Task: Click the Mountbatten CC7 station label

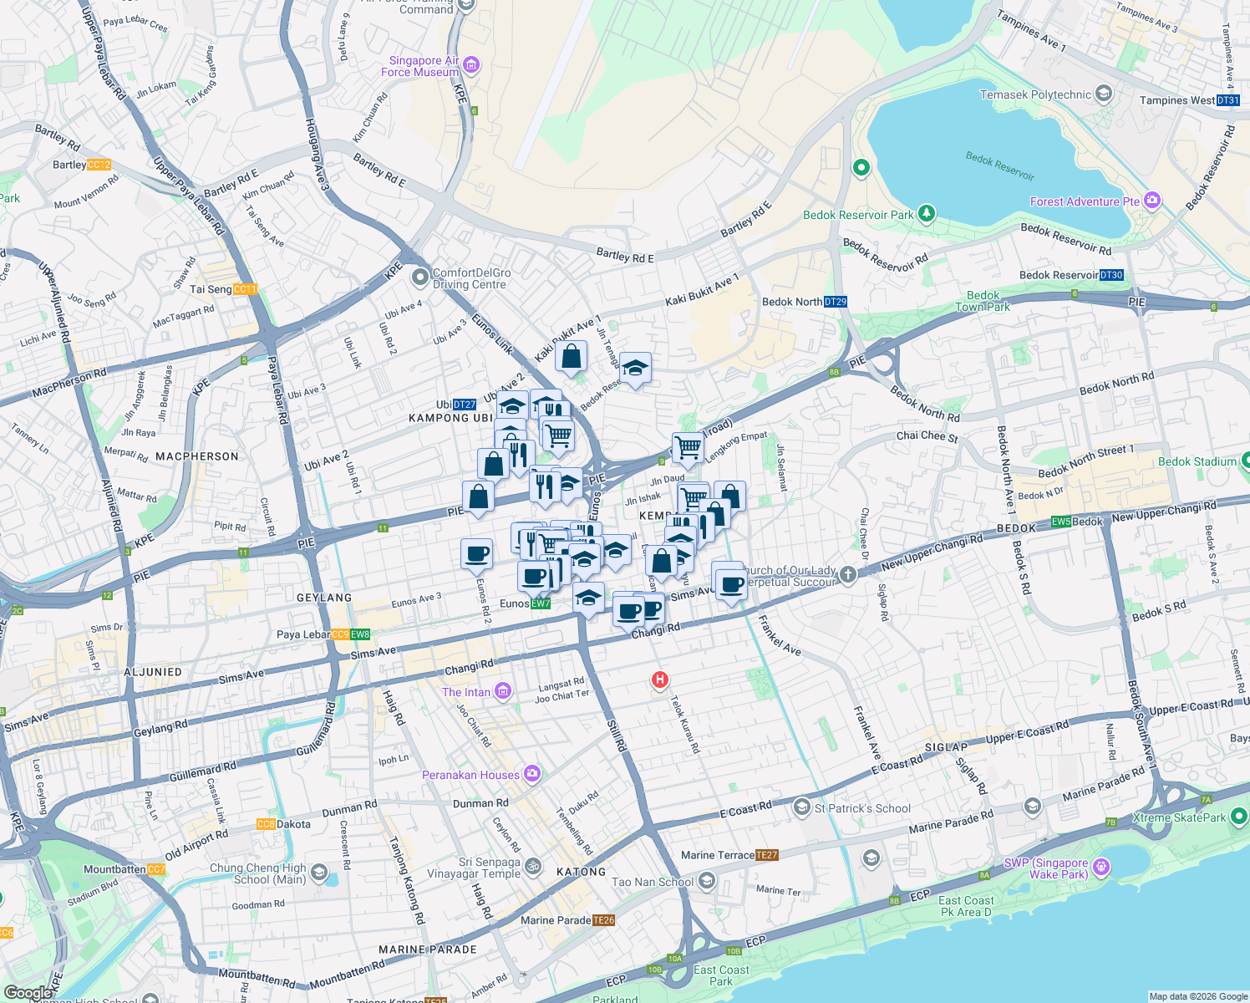Action: 124,869
